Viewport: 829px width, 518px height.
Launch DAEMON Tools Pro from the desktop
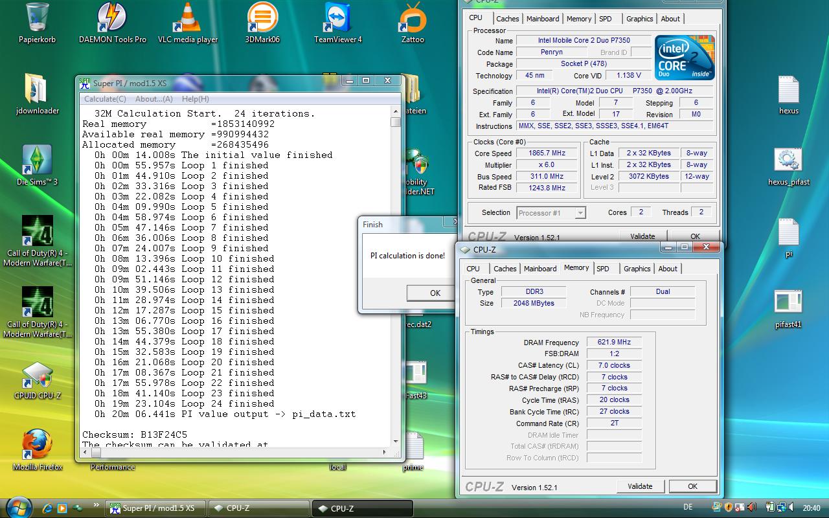tap(113, 23)
